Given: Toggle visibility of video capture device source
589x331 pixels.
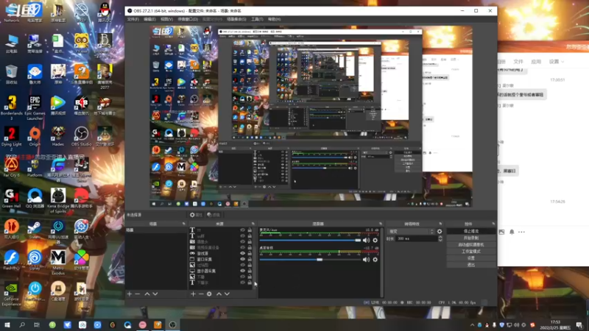Looking at the screenshot, I should click(242, 248).
